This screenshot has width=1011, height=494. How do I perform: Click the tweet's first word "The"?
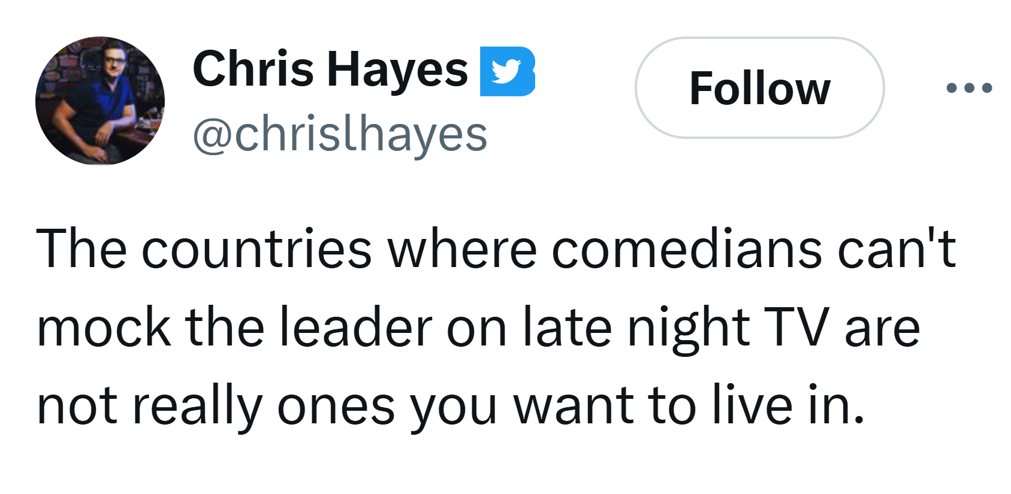[x=82, y=248]
